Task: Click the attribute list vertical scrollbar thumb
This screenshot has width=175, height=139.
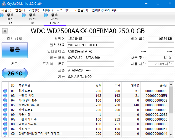Action: pyautogui.click(x=171, y=100)
